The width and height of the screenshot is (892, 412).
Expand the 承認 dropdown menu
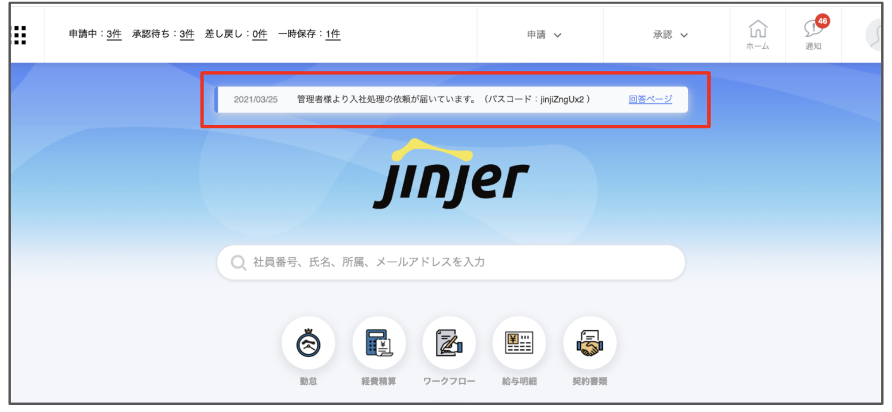point(670,35)
